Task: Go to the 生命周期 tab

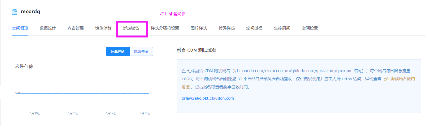Action: [282, 28]
